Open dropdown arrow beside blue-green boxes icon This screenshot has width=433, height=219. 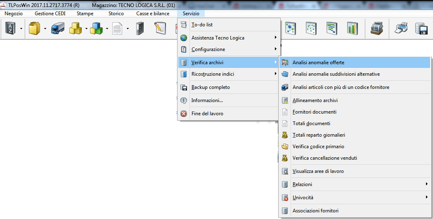point(107,29)
